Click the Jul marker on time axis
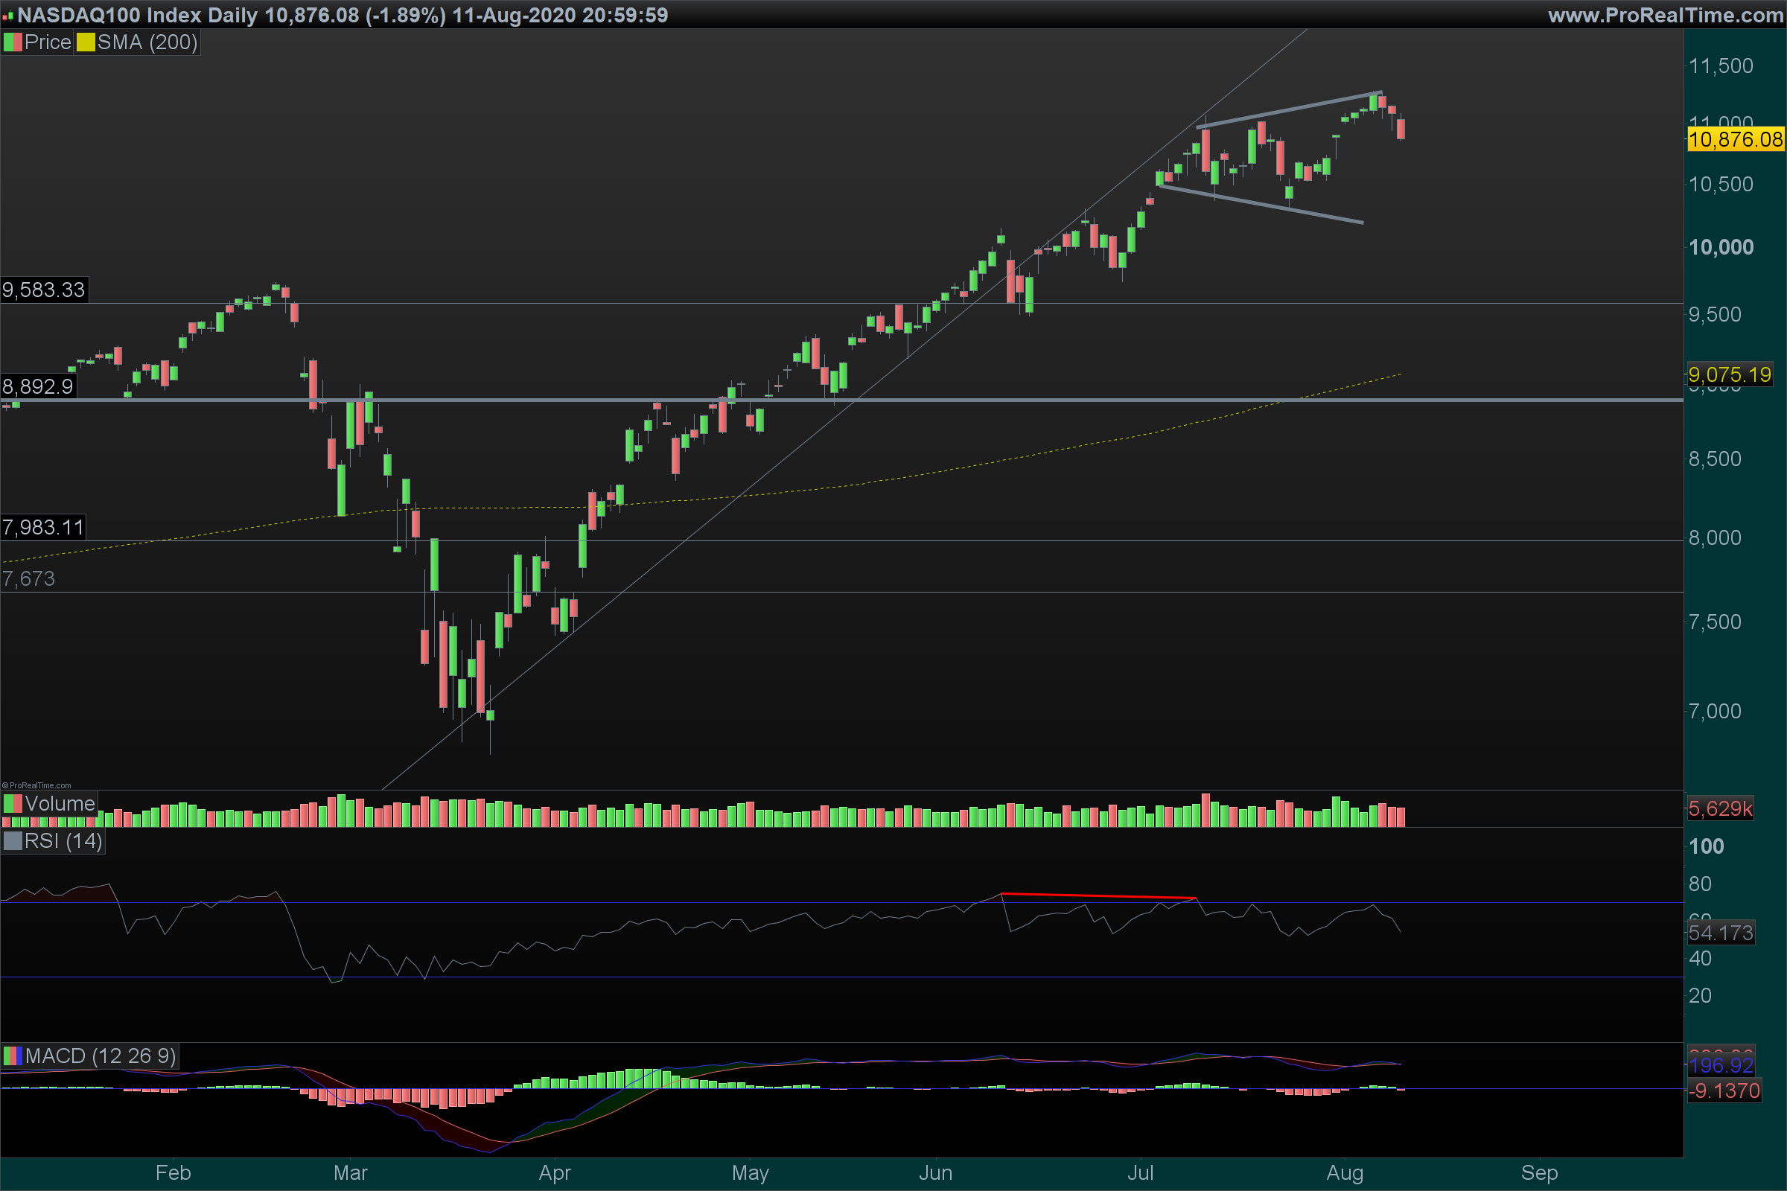This screenshot has width=1787, height=1191. (x=1140, y=1173)
